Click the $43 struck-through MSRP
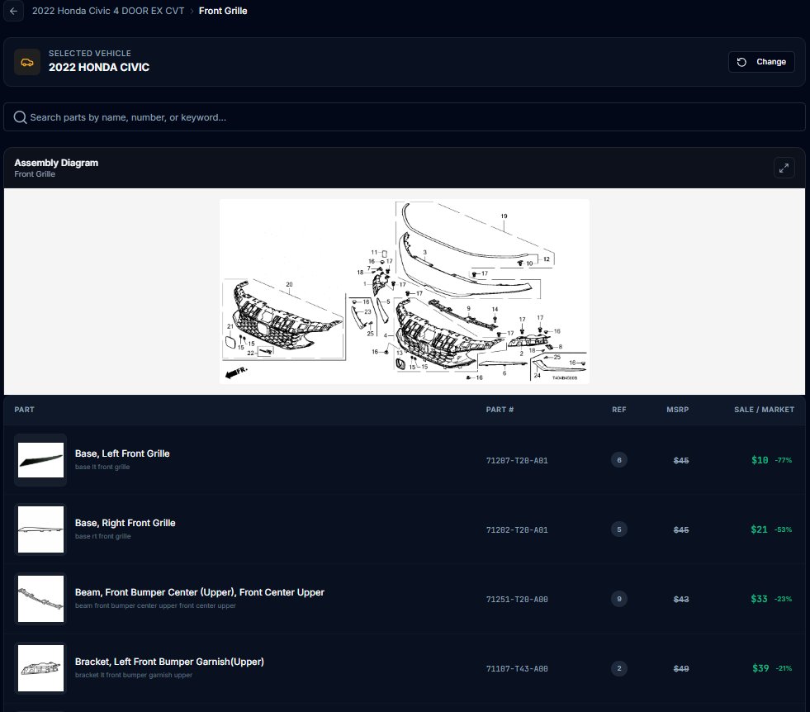 click(681, 600)
